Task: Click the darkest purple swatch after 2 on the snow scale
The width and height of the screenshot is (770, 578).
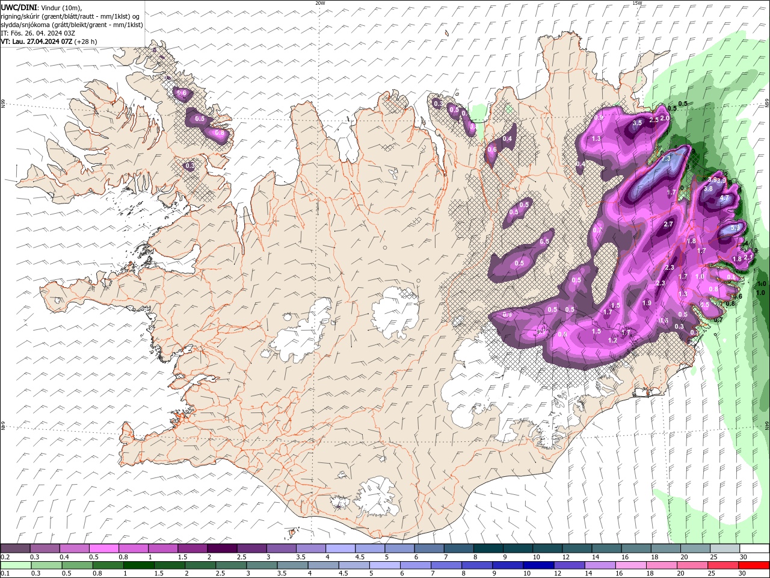Action: coord(222,548)
